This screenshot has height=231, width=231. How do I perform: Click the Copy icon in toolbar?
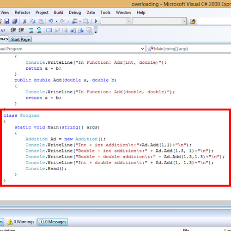(32, 21)
